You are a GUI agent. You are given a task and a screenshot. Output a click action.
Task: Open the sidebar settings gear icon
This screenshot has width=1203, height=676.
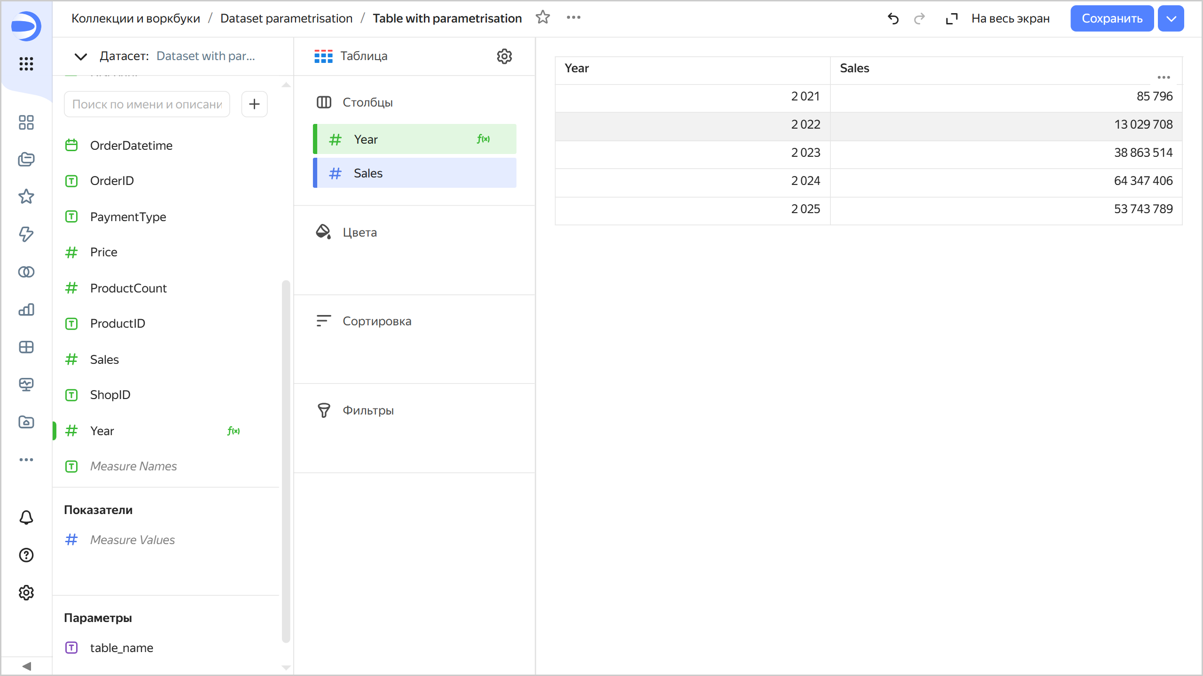click(26, 592)
